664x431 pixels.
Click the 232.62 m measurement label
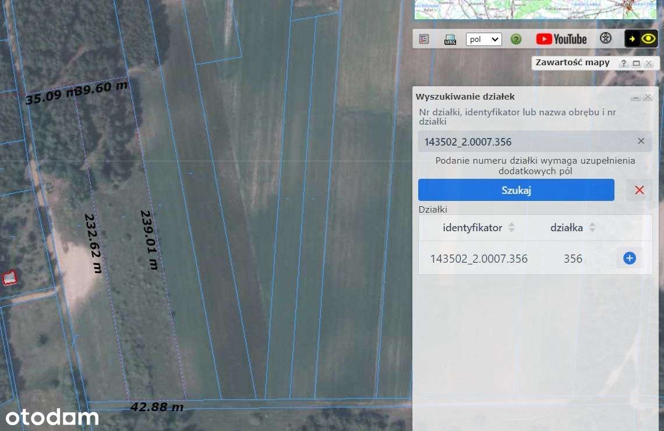click(93, 243)
